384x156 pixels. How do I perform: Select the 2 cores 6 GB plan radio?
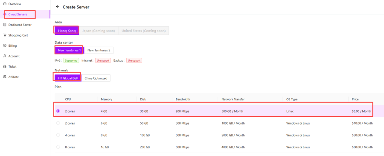(58, 123)
